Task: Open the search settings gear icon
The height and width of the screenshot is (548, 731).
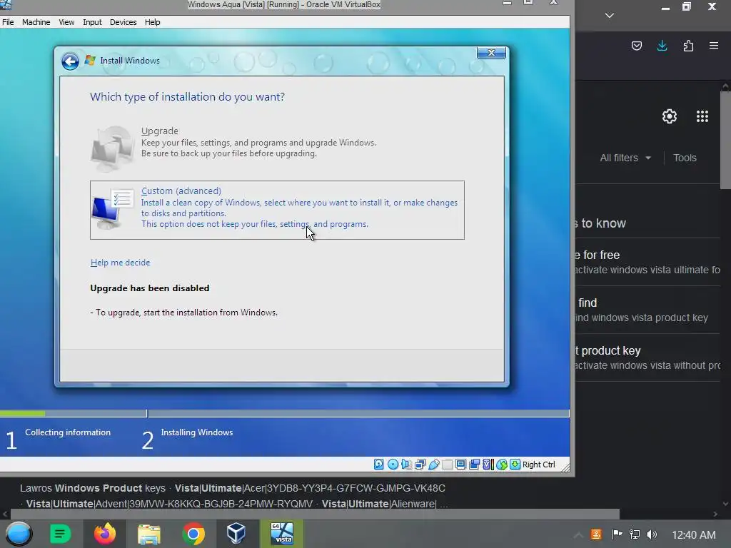Action: pos(670,116)
